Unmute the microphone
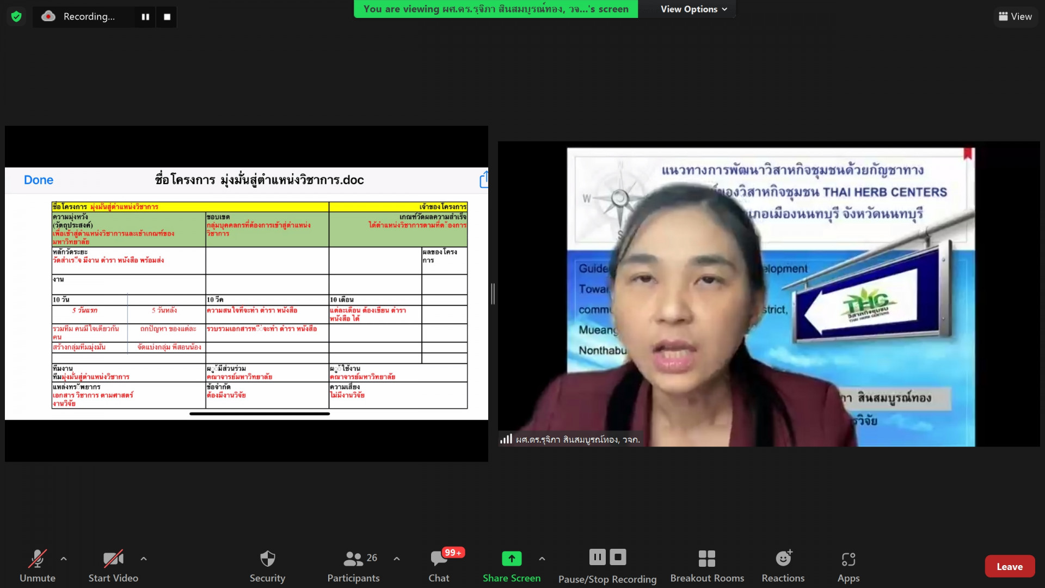 coord(38,566)
